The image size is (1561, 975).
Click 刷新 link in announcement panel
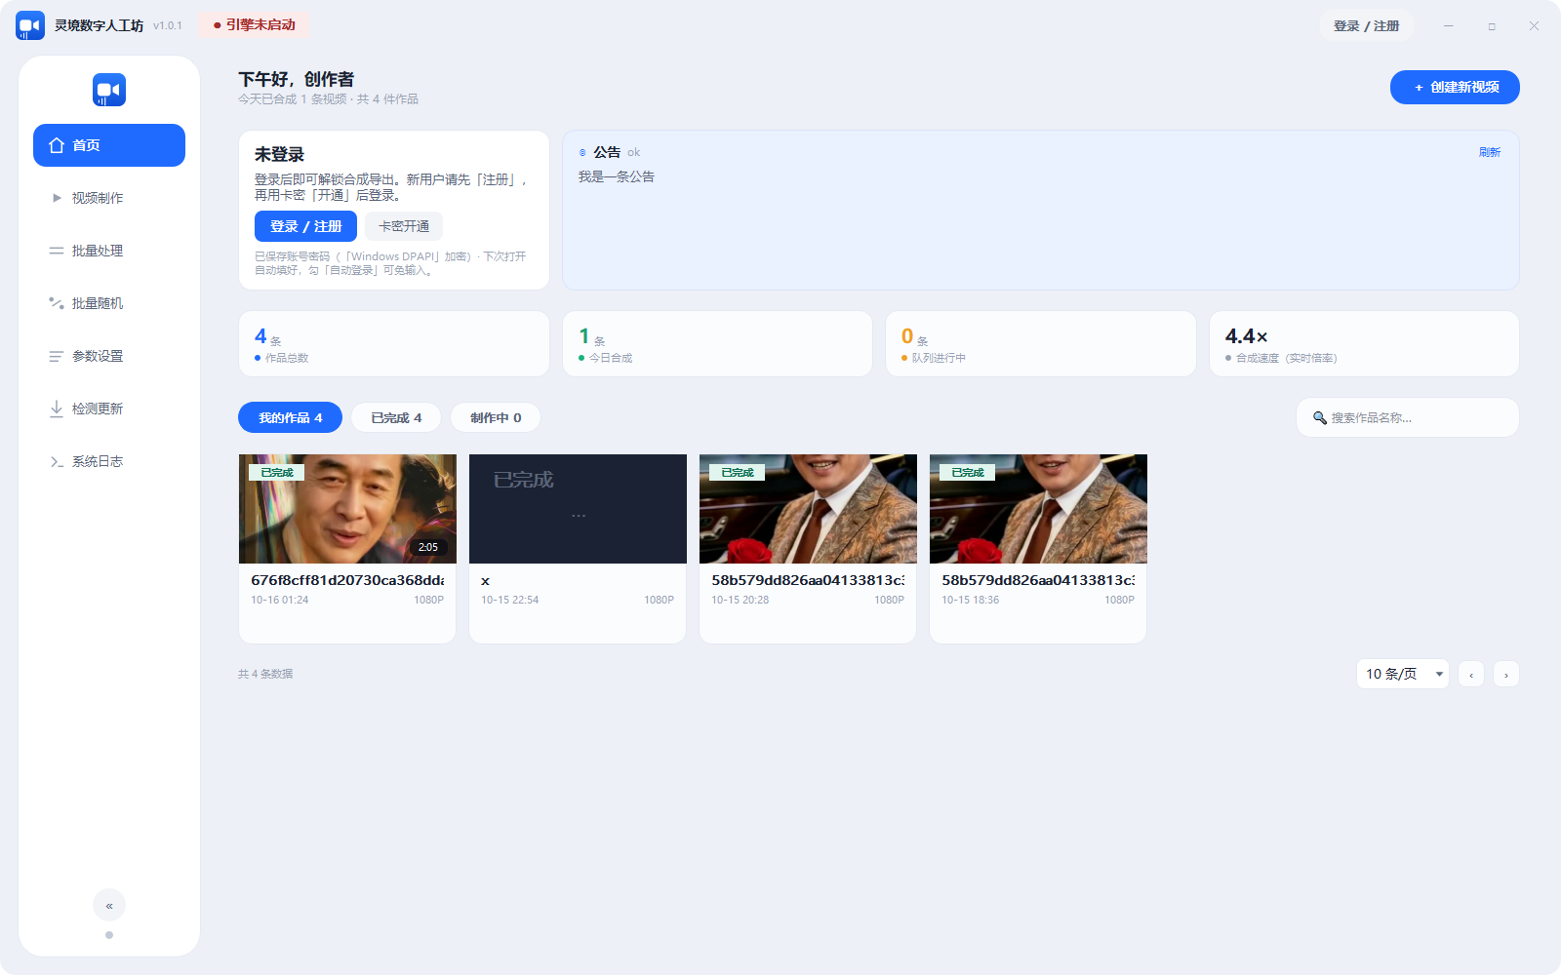1490,152
